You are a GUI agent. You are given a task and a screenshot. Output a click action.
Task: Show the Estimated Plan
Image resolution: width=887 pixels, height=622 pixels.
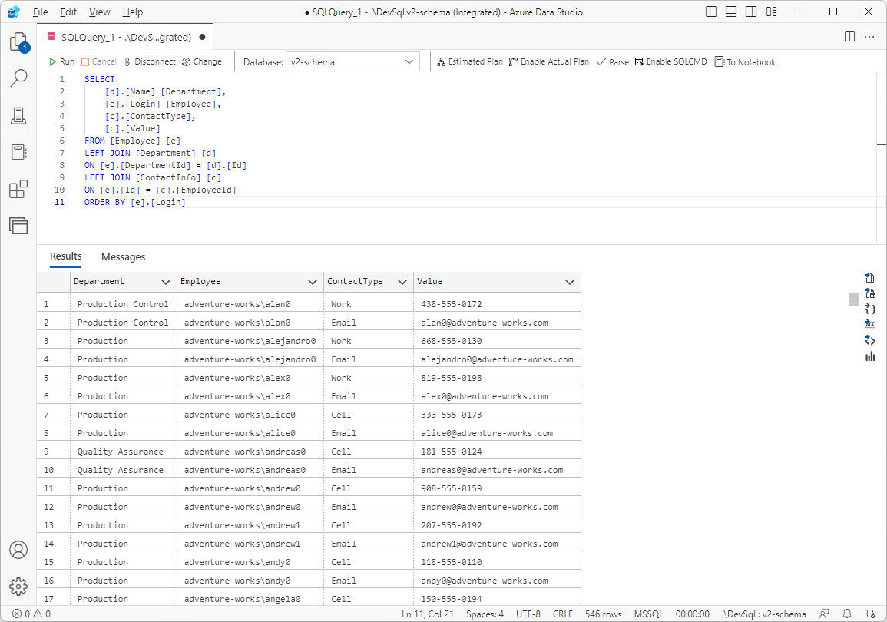tap(469, 61)
